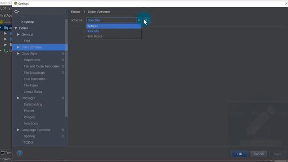Click the Apply button
Image resolution: width=288 pixels, height=162 pixels.
pyautogui.click(x=278, y=154)
